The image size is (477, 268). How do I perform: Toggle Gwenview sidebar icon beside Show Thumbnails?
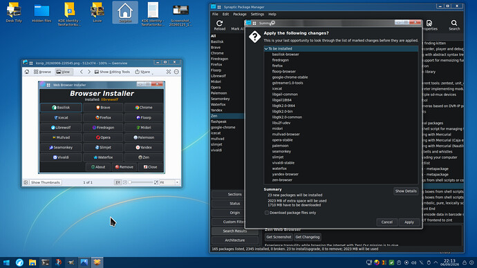pyautogui.click(x=26, y=182)
